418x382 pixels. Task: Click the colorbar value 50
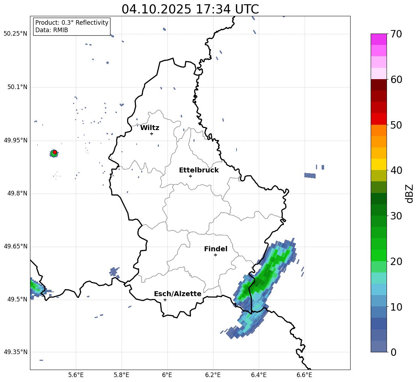[x=396, y=125]
